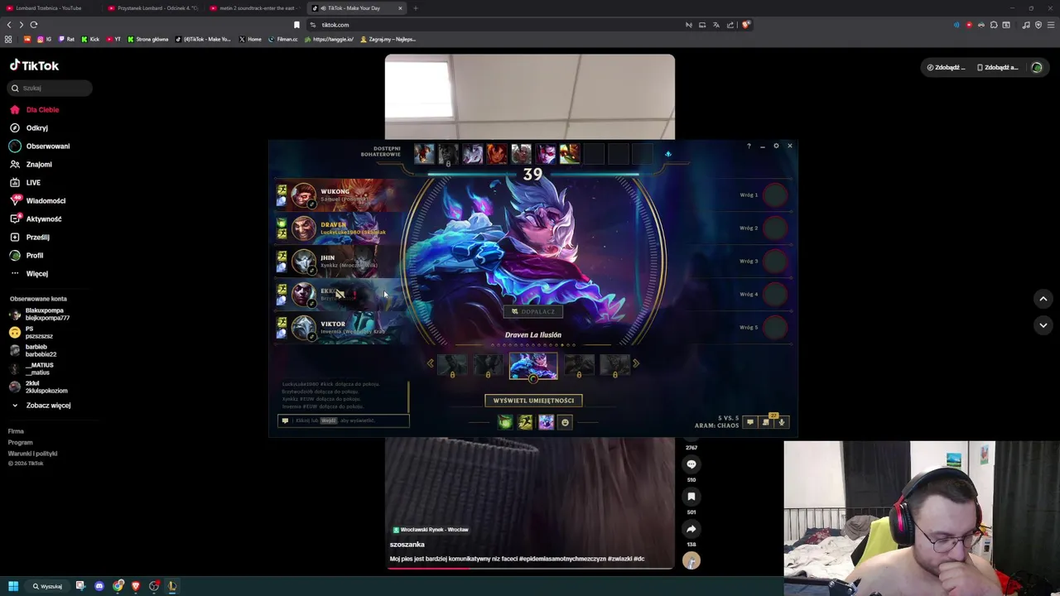Click the Dopalacz boost button
Image resolution: width=1060 pixels, height=596 pixels.
[x=533, y=311]
